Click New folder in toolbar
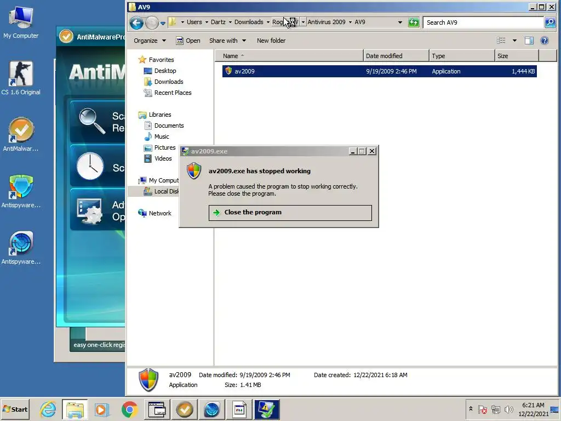The width and height of the screenshot is (561, 421). pos(271,41)
